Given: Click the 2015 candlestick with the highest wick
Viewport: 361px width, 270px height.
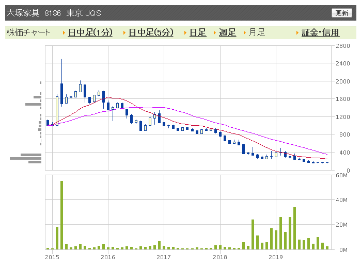Looking at the screenshot, I should tap(61, 82).
